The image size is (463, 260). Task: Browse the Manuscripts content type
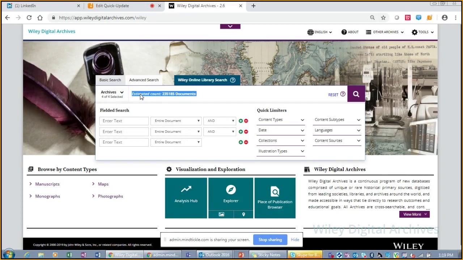click(47, 184)
